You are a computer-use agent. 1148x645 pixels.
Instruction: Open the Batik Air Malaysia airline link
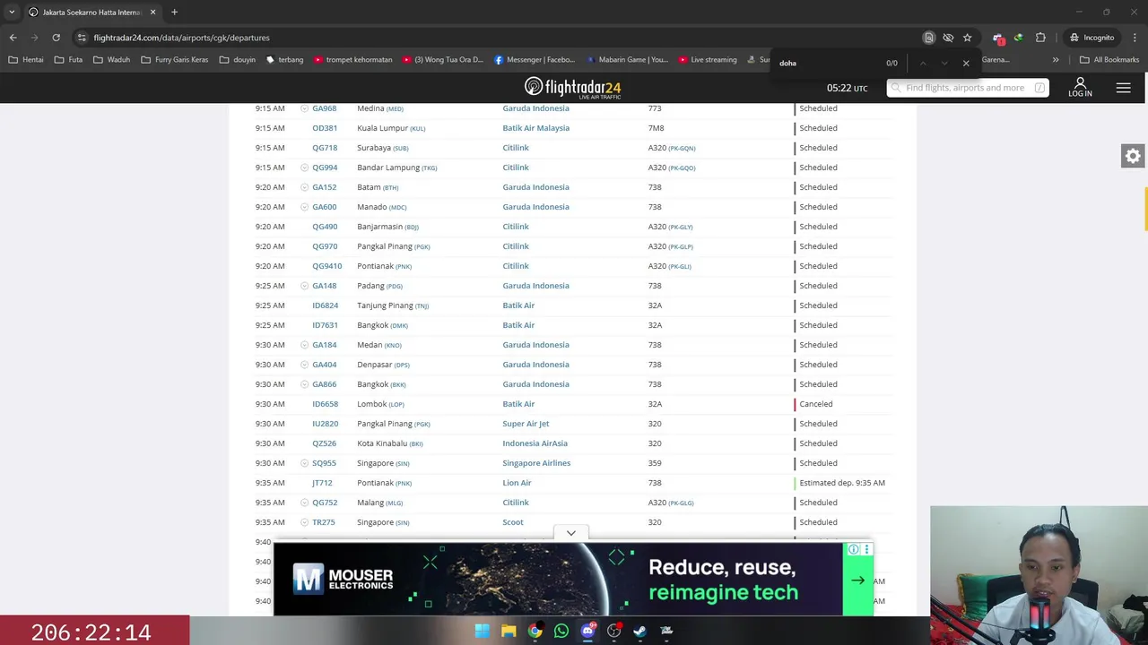click(x=535, y=128)
